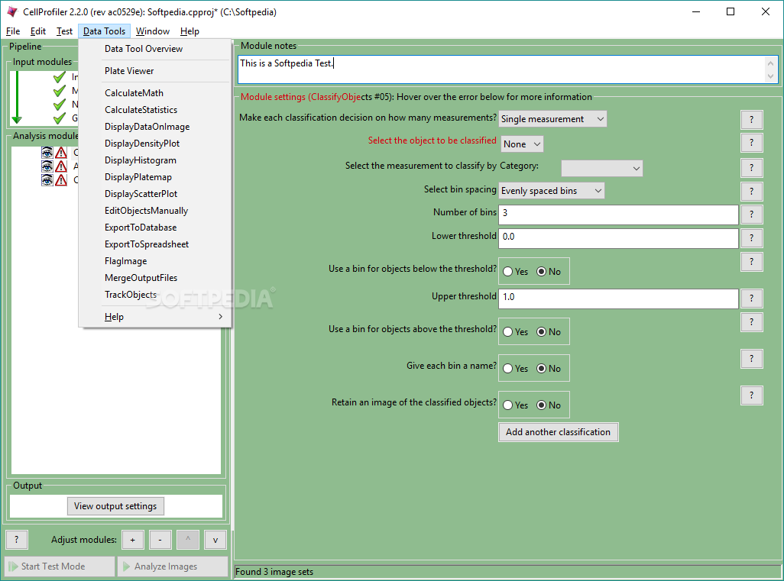
Task: Select No for 'Give each bin a name?'
Action: (549, 369)
